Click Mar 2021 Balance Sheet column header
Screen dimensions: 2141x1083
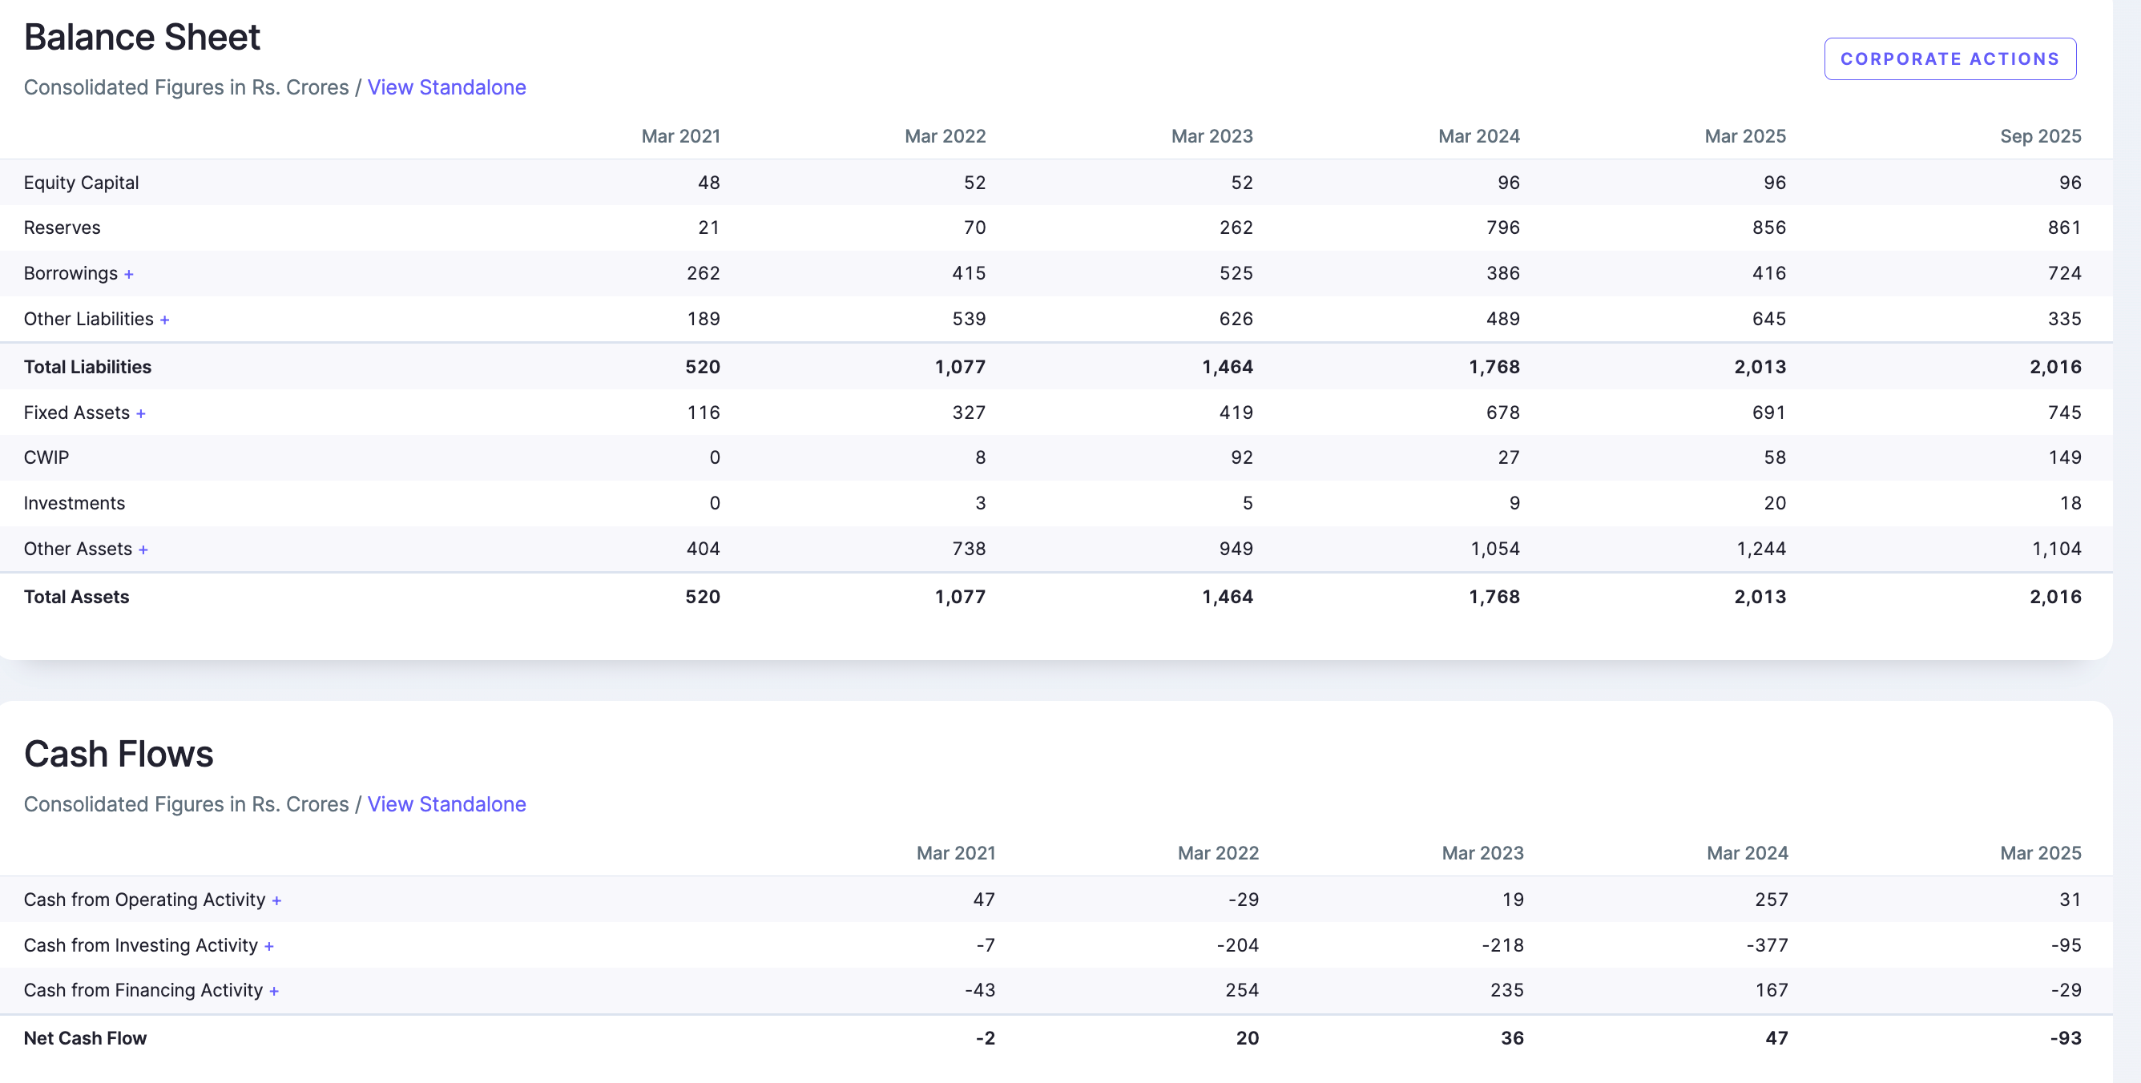[x=681, y=136]
